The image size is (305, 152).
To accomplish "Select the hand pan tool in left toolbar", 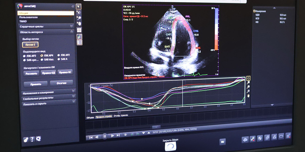I will [79, 24].
